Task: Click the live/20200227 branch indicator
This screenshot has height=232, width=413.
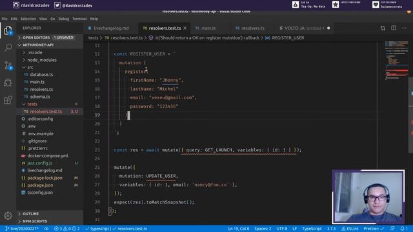Action: (x=22, y=229)
